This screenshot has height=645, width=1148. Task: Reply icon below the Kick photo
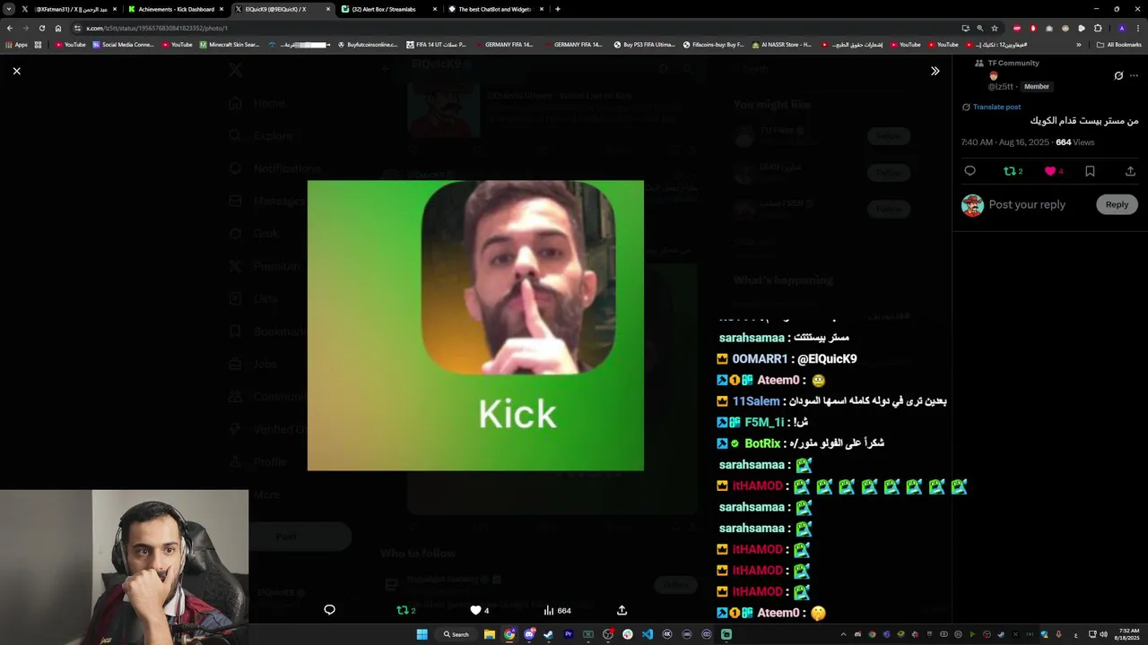click(x=329, y=610)
